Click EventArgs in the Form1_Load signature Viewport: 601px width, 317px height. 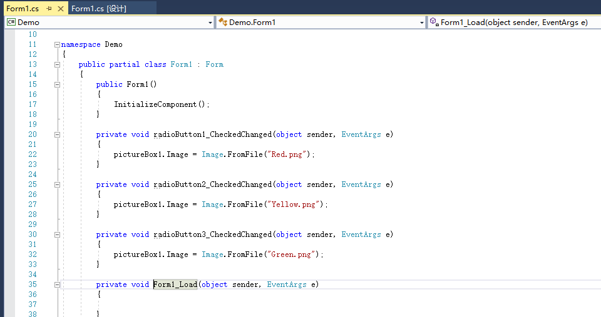click(x=287, y=284)
